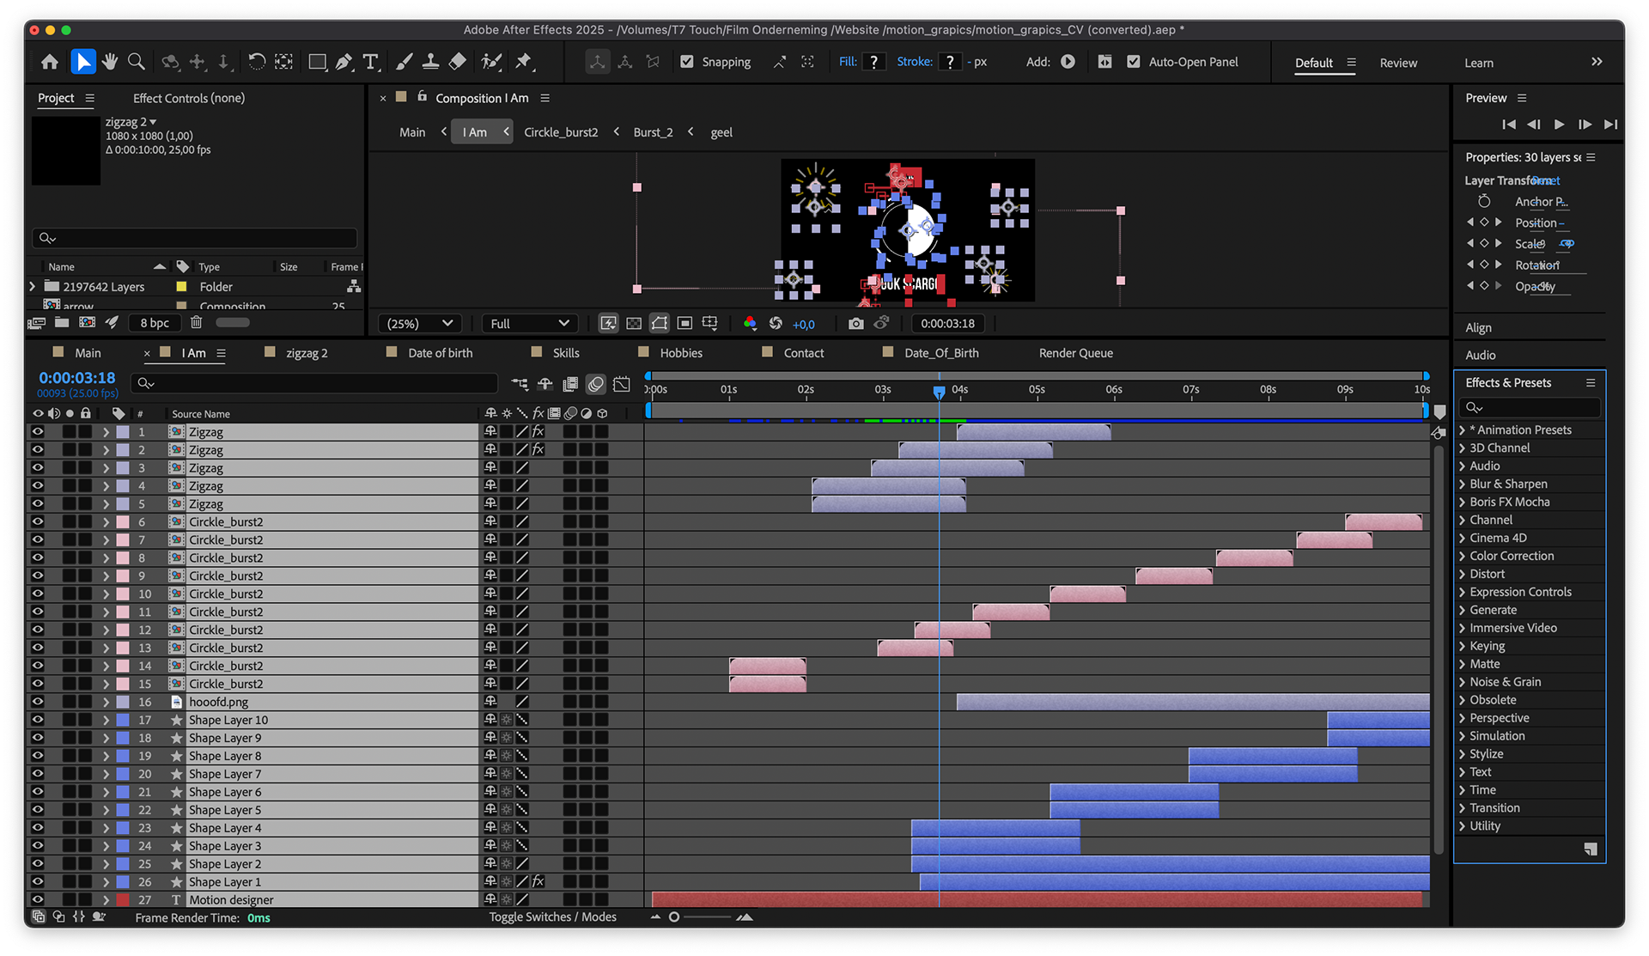Screen dimensions: 1649x956
Task: Open the 25% magnification dropdown
Action: [420, 324]
